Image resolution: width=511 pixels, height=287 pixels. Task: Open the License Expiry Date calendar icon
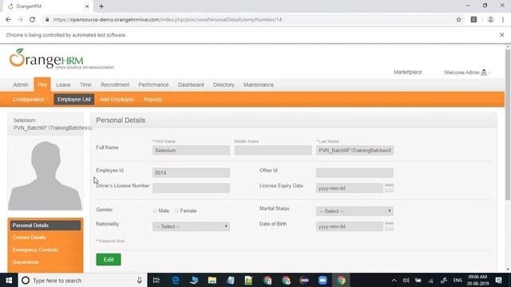pyautogui.click(x=389, y=188)
